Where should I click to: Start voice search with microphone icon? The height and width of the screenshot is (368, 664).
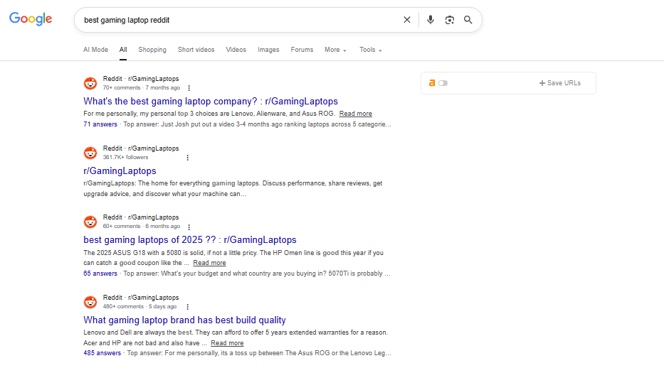point(430,20)
